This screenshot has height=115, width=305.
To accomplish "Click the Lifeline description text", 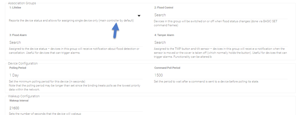I will (71, 20).
